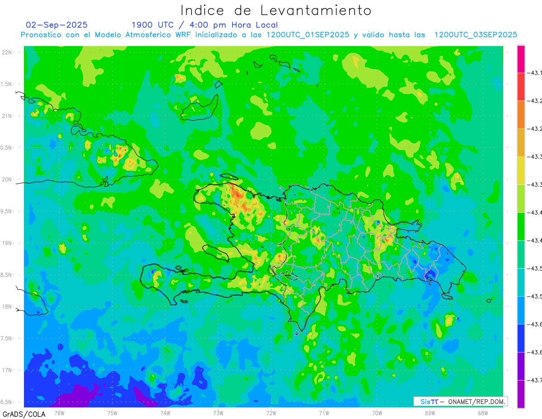The image size is (542, 419).
Task: Click the "20N" latitude label
Action: tap(7, 179)
